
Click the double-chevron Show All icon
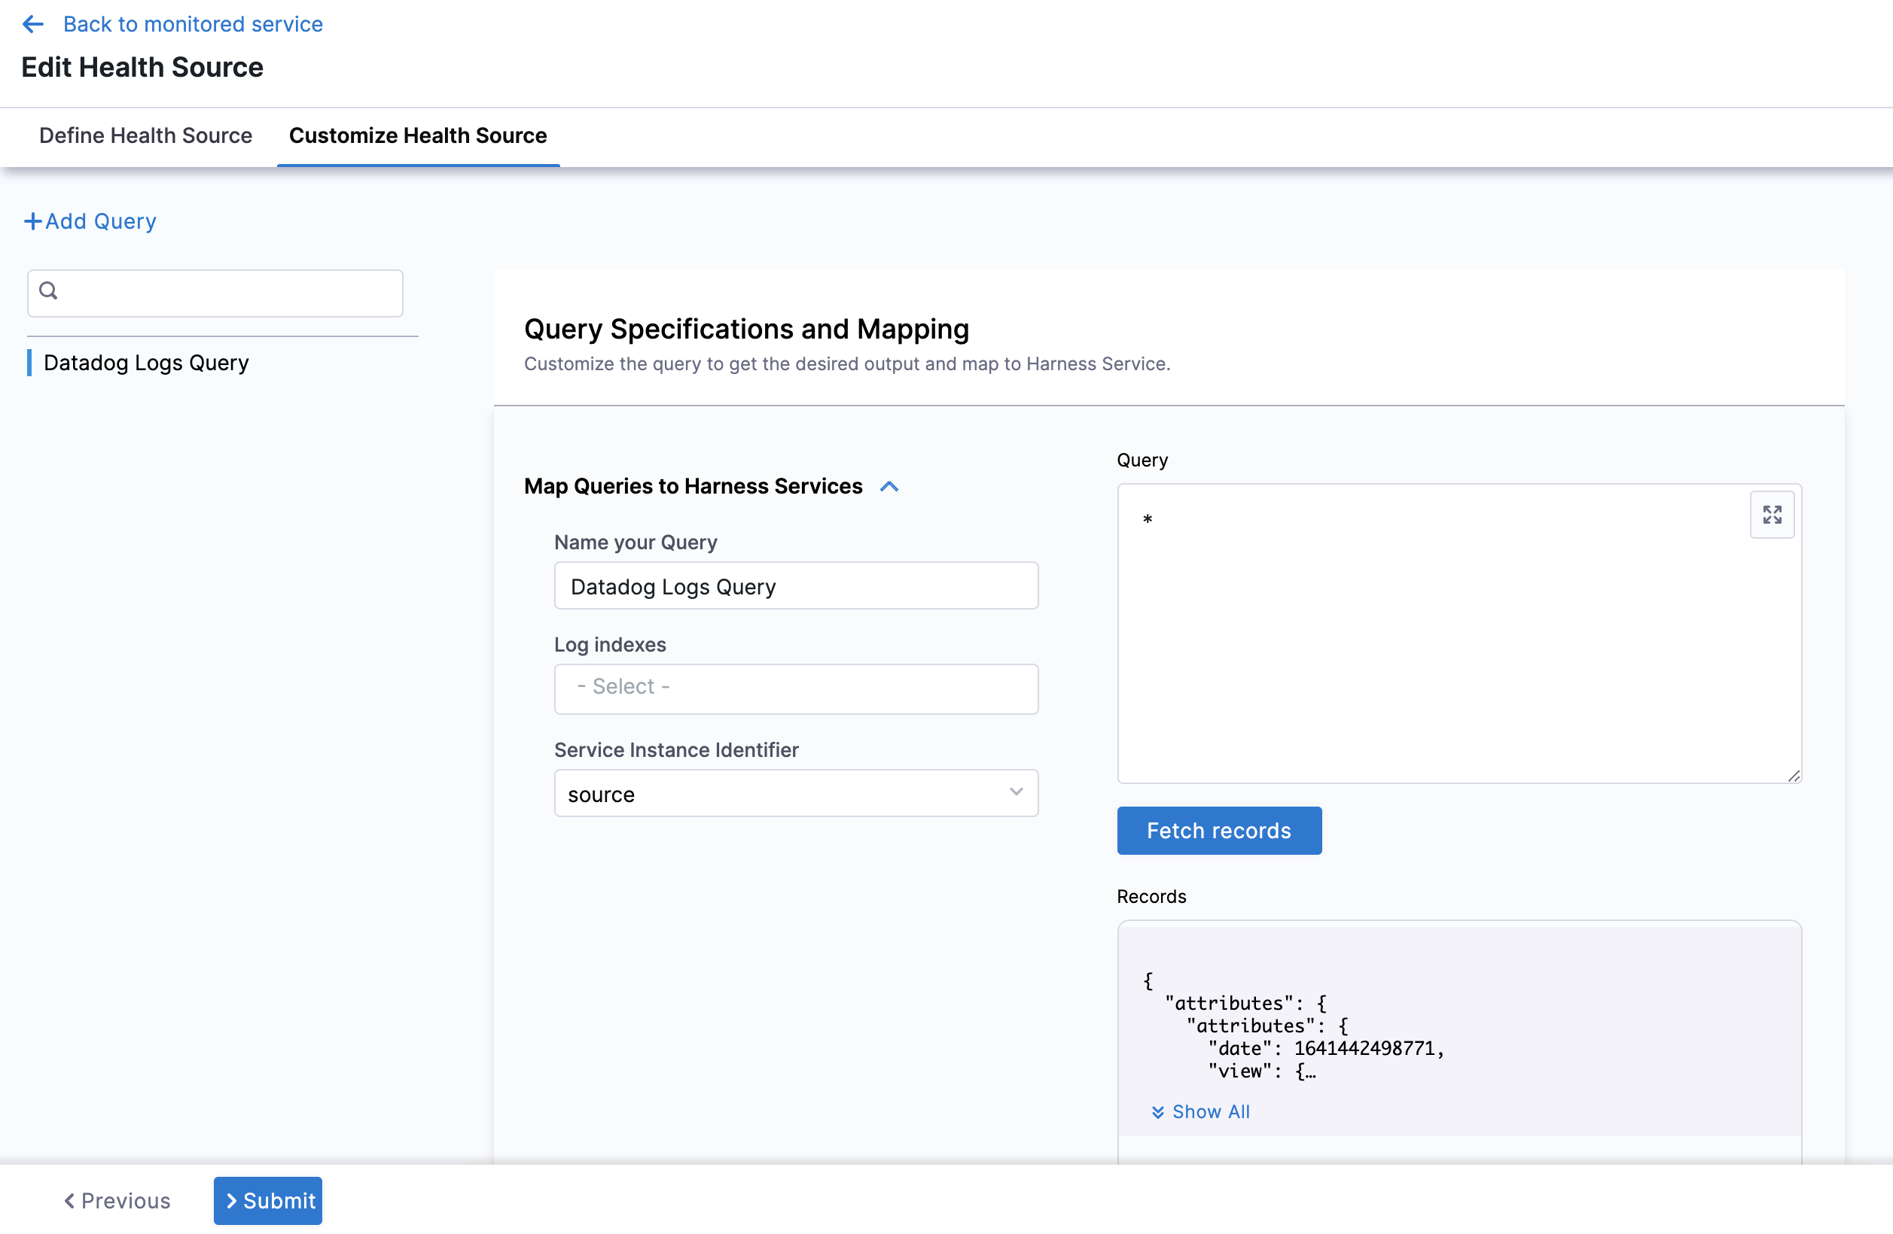1158,1111
